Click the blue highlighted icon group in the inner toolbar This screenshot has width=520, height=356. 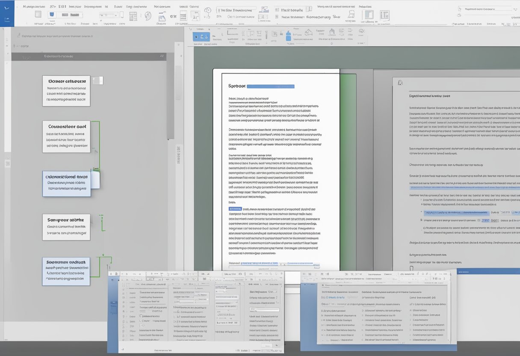tap(201, 37)
